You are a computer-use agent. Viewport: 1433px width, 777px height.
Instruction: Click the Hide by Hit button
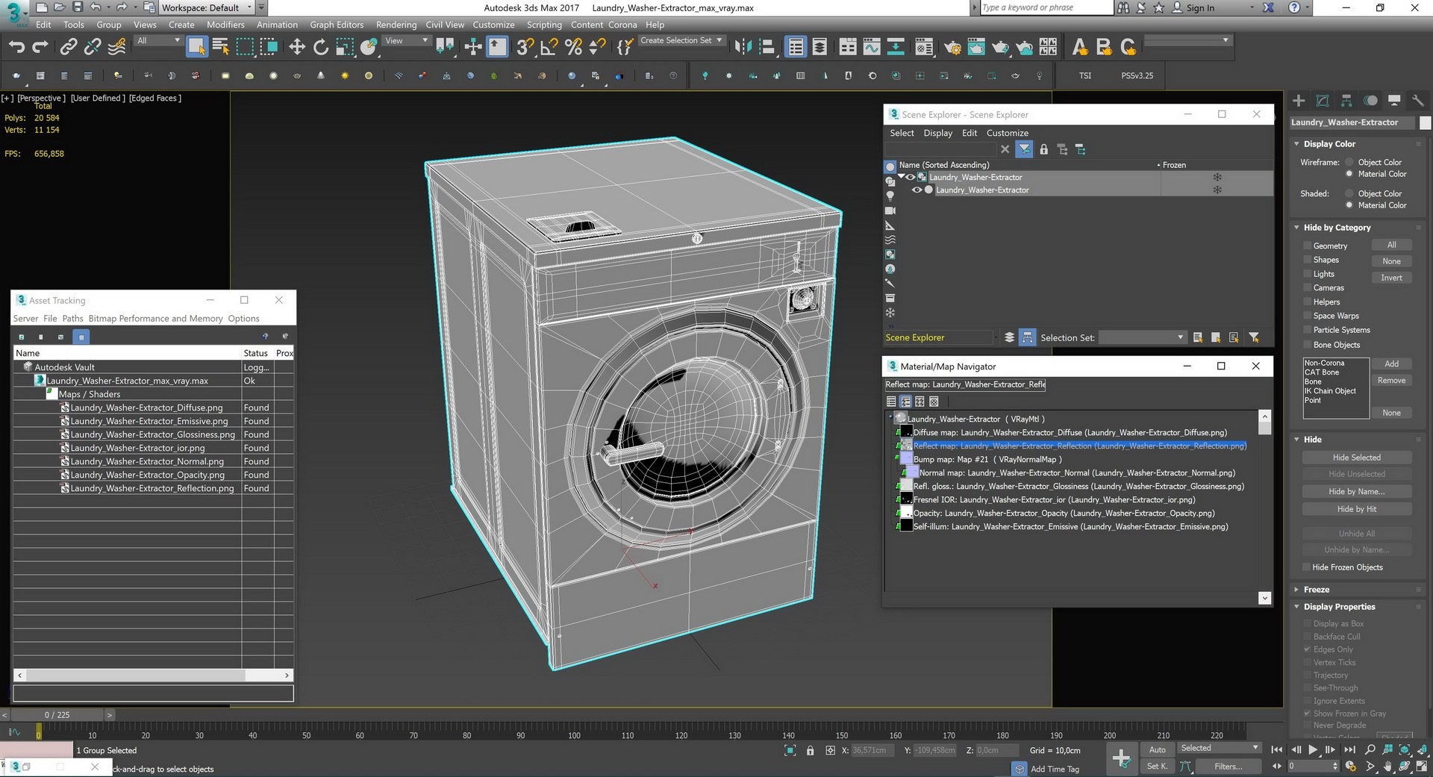point(1356,509)
